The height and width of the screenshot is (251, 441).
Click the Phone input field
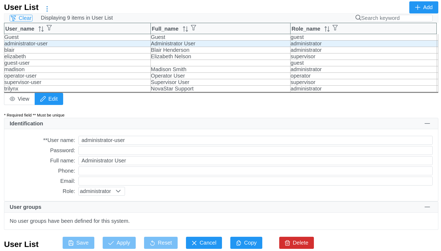[255, 171]
